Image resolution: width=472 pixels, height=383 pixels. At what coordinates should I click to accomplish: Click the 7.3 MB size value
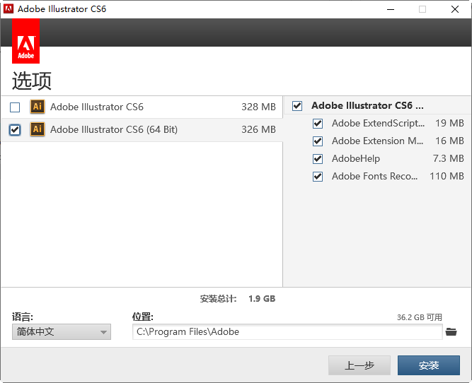click(448, 158)
